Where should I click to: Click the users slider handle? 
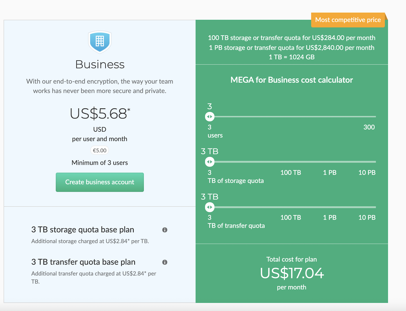pyautogui.click(x=210, y=117)
